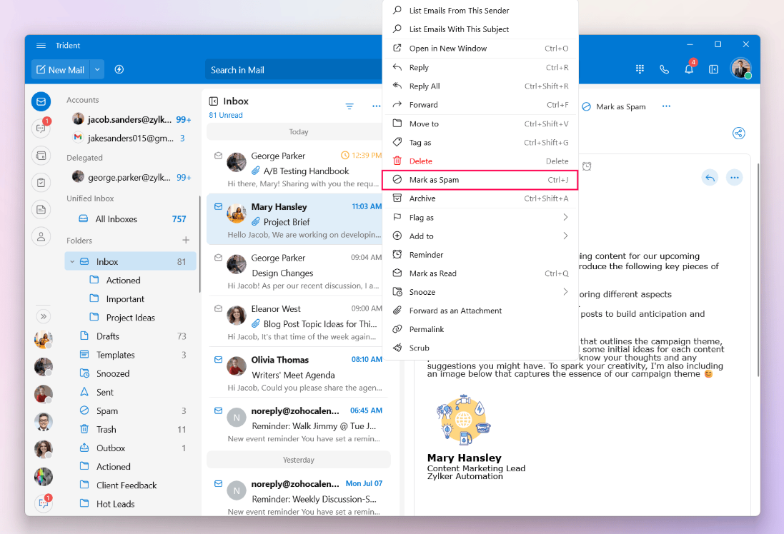Open the Contacts icon in sidebar
This screenshot has width=784, height=534.
click(x=41, y=236)
